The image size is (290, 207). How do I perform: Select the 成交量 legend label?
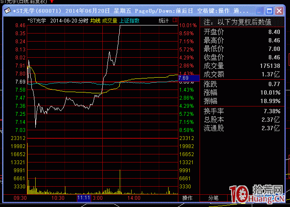pyautogui.click(x=110, y=21)
